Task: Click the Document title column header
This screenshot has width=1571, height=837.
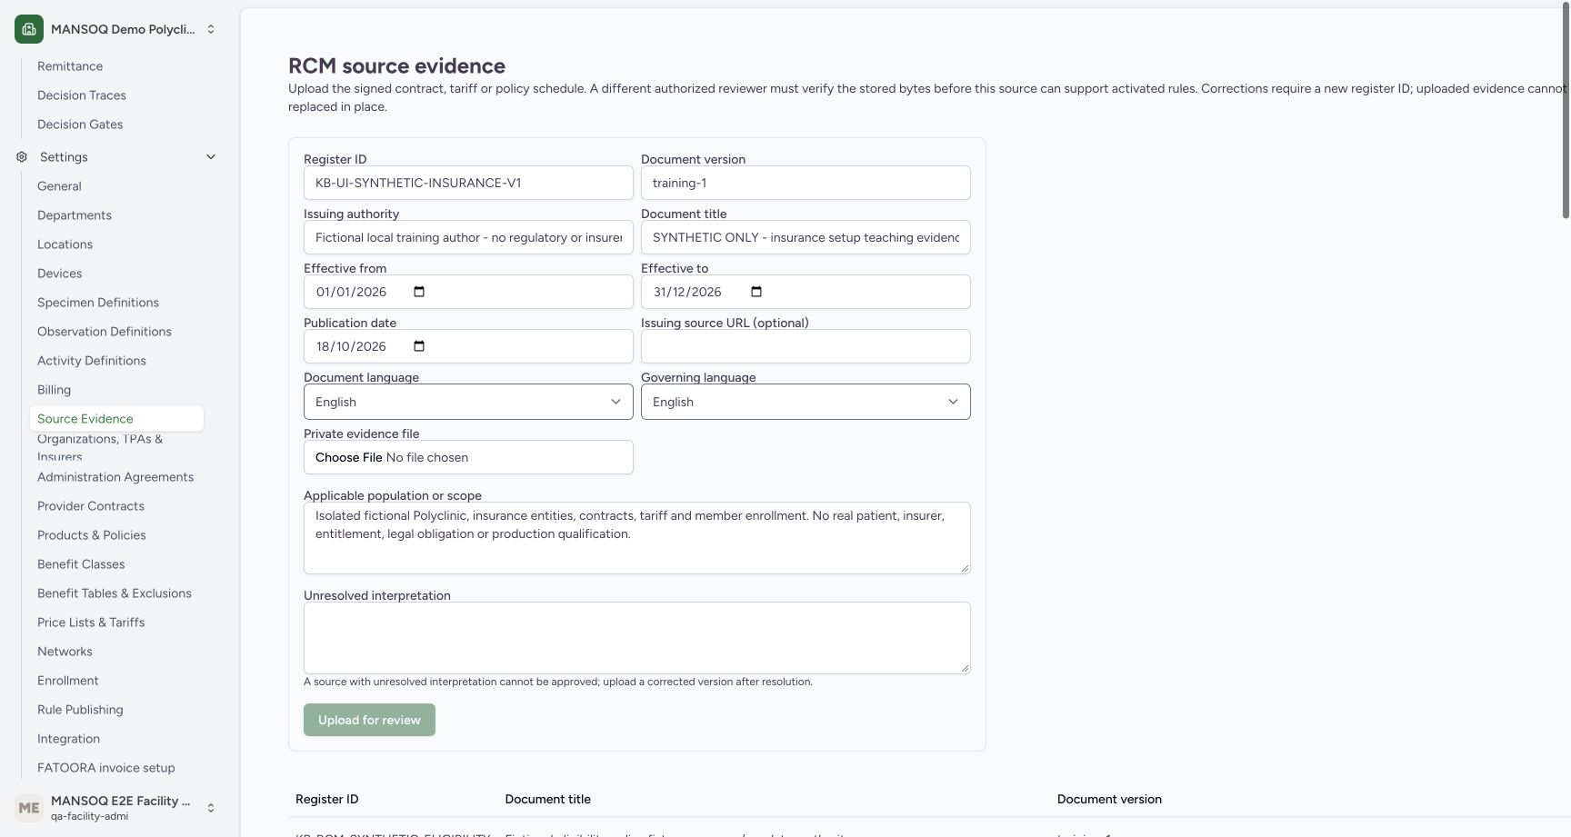Action: click(547, 800)
